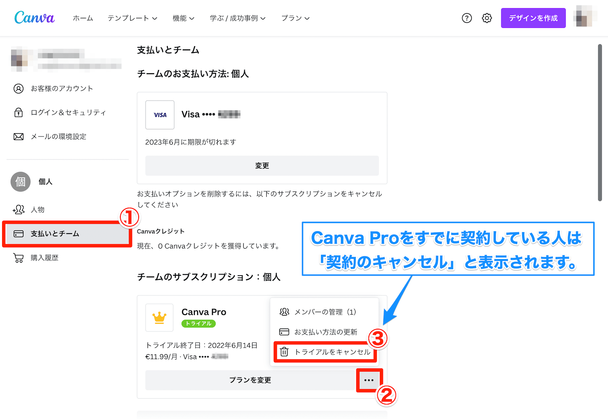Click the デザインを作成 button

(x=533, y=18)
